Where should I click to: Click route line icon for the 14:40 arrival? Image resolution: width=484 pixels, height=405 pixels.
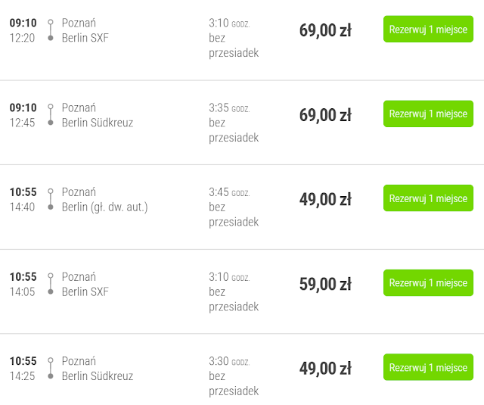point(51,199)
